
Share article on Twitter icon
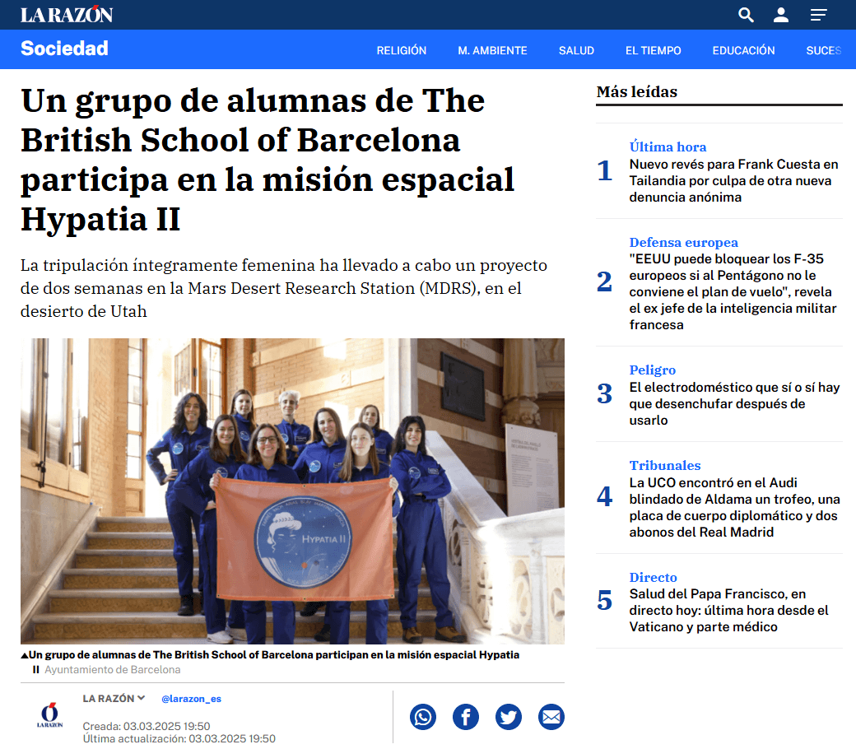click(x=509, y=717)
